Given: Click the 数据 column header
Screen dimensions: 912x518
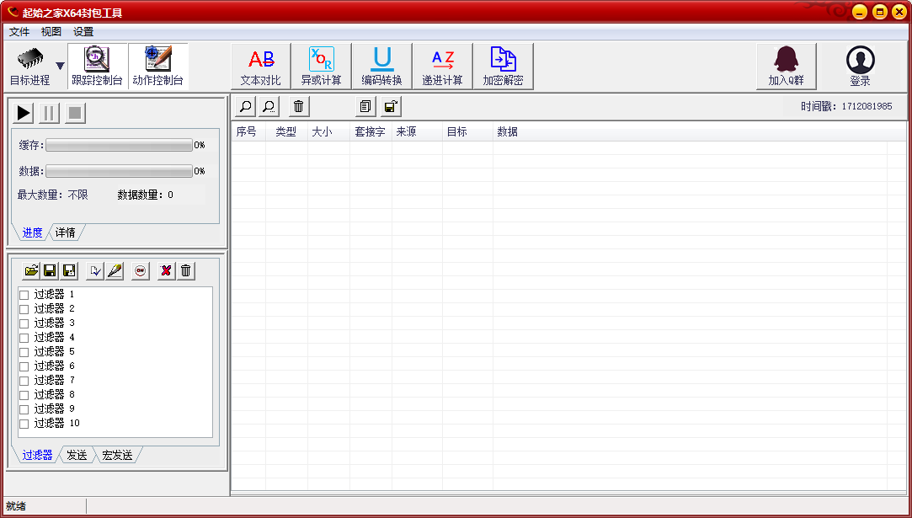Looking at the screenshot, I should [507, 132].
